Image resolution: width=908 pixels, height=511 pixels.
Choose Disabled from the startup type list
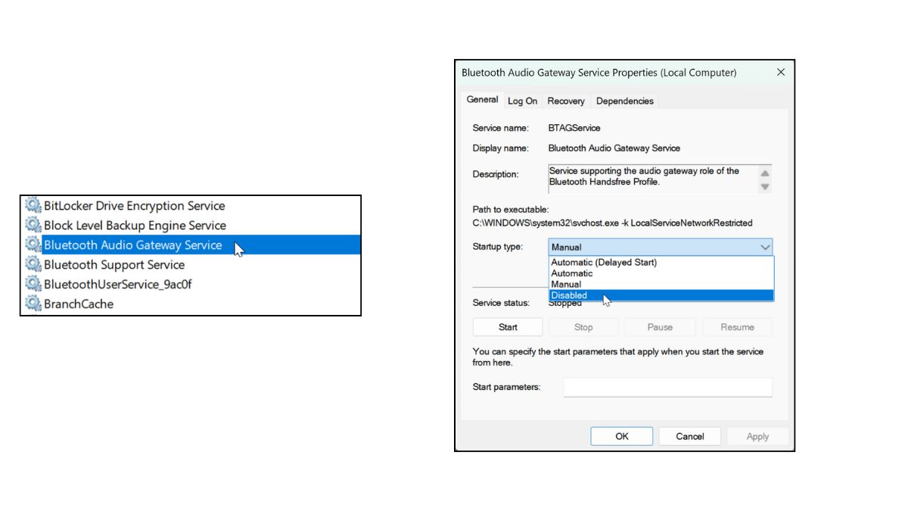569,295
